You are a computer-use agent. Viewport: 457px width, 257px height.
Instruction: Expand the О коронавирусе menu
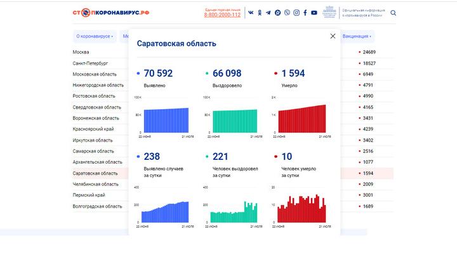94,36
